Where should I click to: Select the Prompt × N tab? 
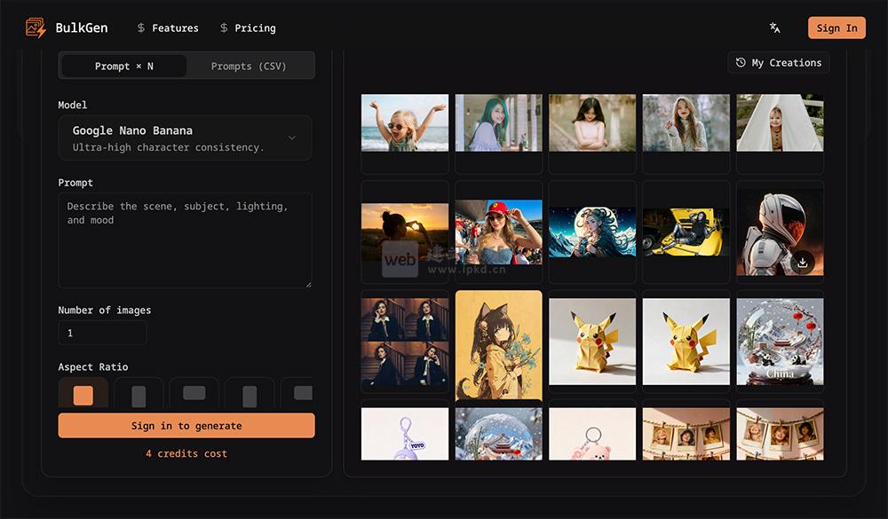click(123, 67)
